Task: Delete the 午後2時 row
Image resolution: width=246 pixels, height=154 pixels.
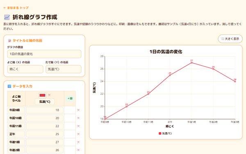Action: tap(78, 150)
